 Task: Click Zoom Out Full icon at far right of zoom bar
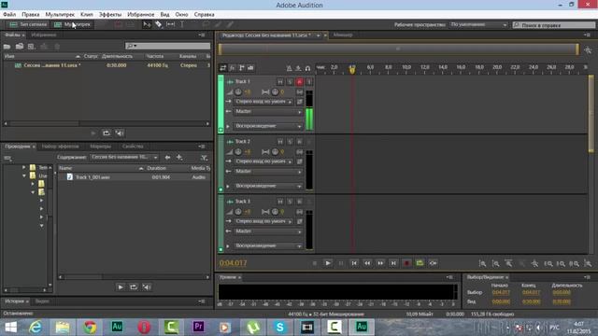coord(588,263)
